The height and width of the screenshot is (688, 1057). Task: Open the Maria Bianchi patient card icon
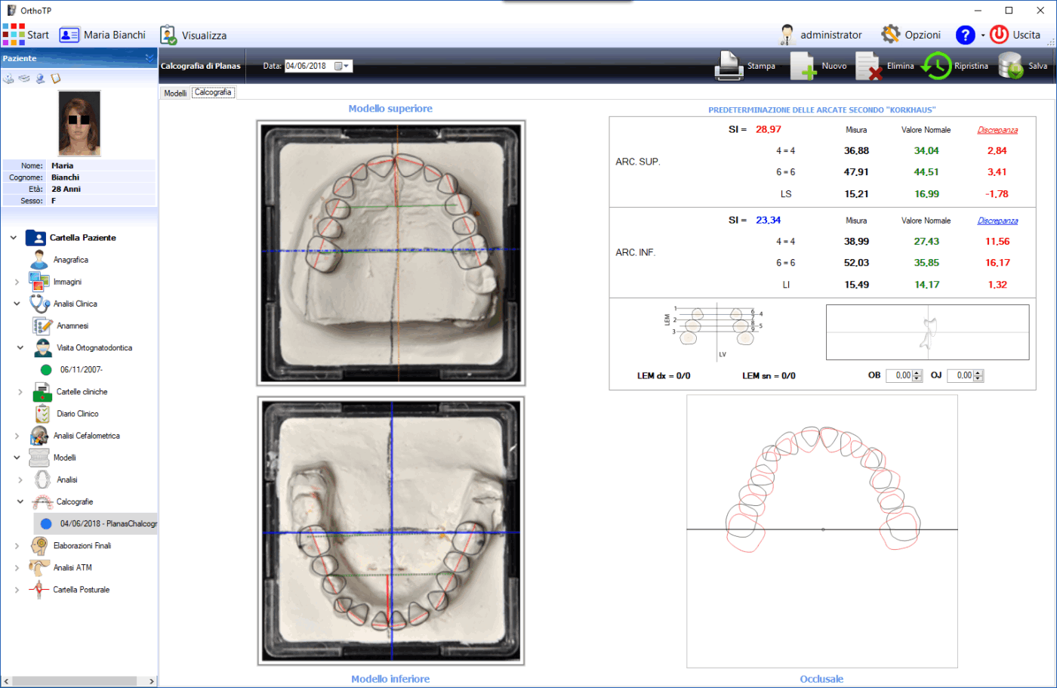coord(69,35)
